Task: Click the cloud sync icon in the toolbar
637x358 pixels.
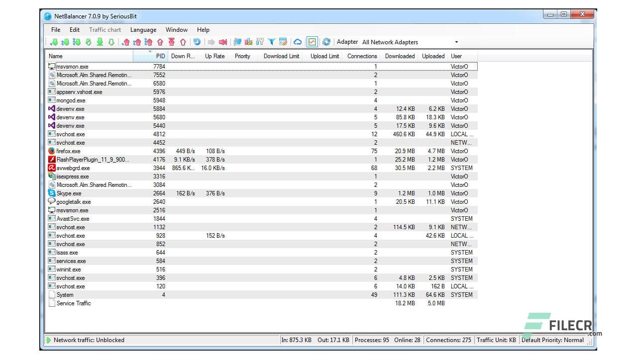Action: 297,42
